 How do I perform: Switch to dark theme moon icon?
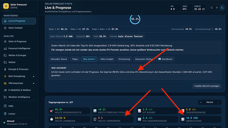click(x=222, y=8)
